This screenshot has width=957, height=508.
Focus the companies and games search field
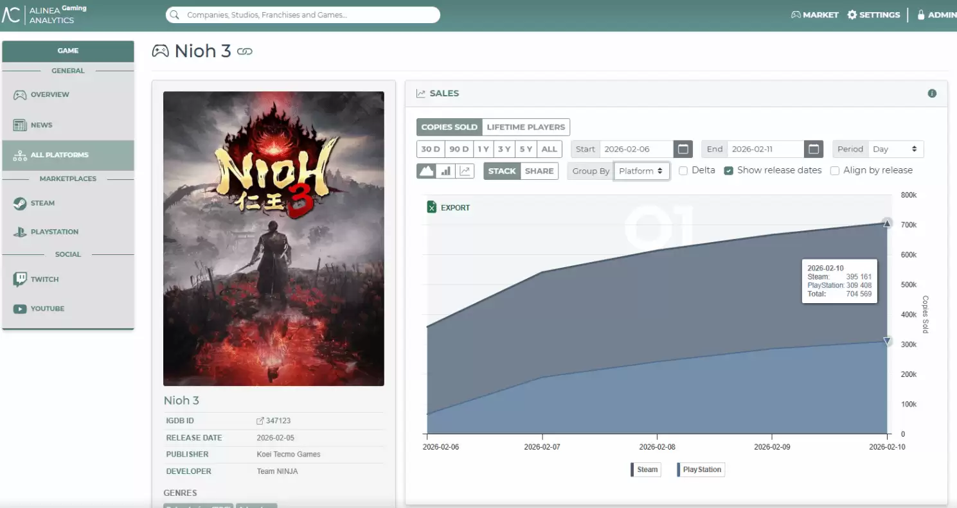coord(302,15)
